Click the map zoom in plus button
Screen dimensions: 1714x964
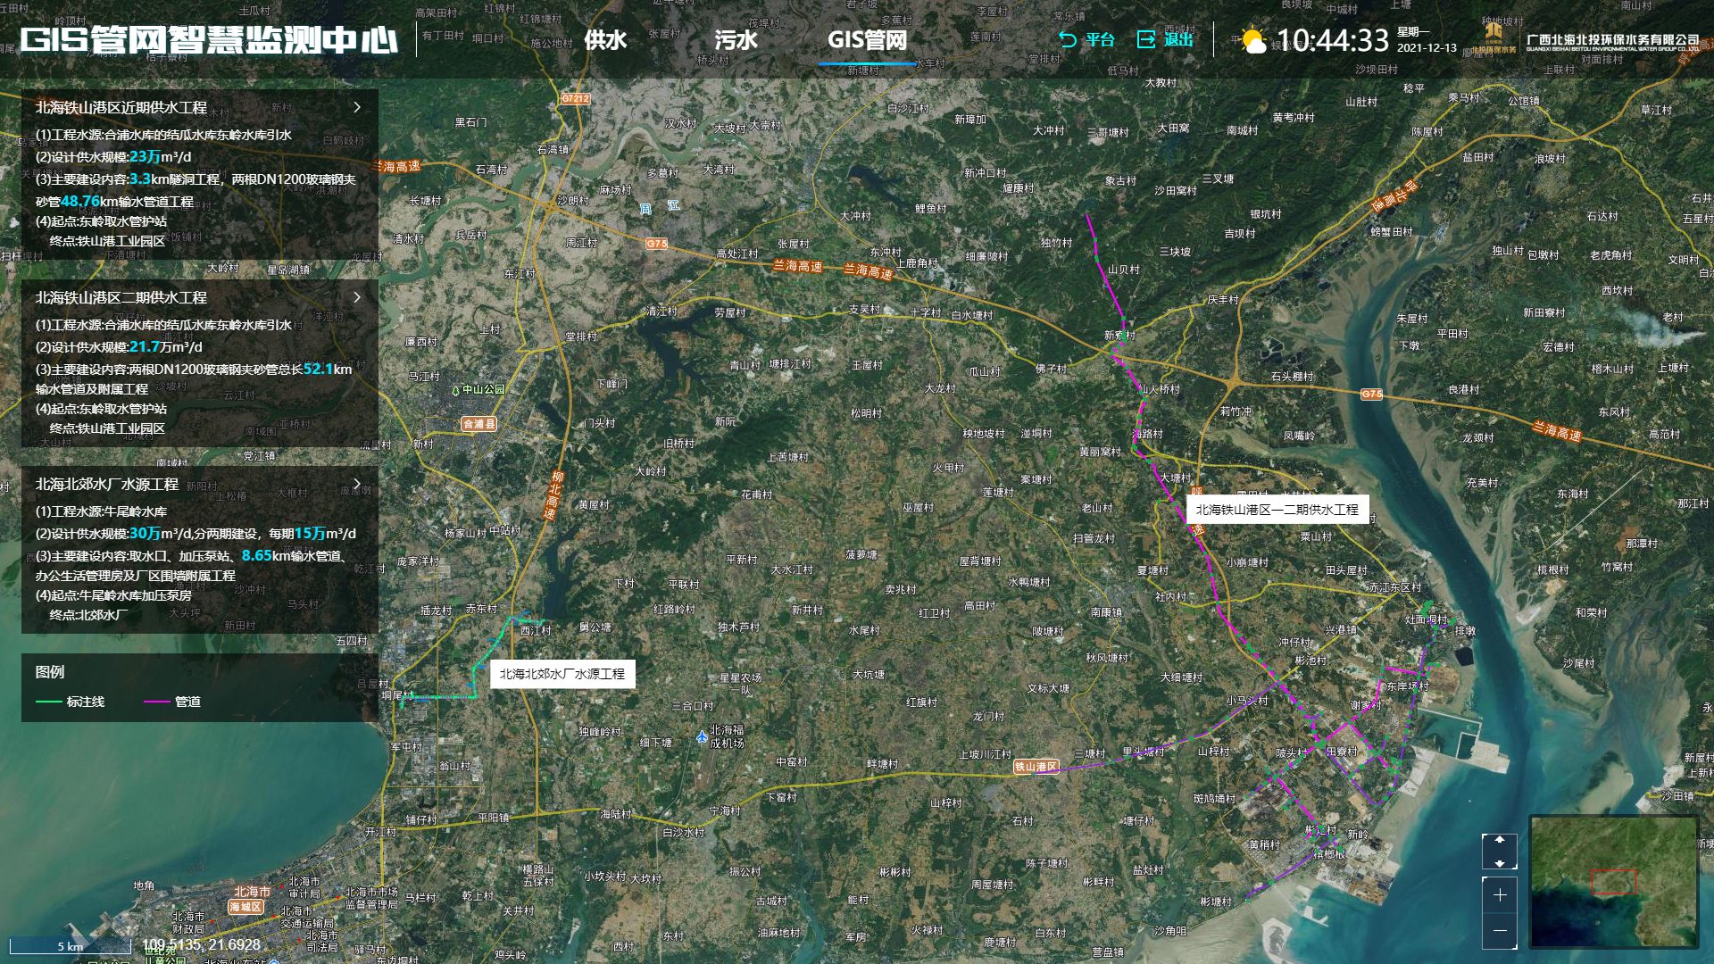1500,895
